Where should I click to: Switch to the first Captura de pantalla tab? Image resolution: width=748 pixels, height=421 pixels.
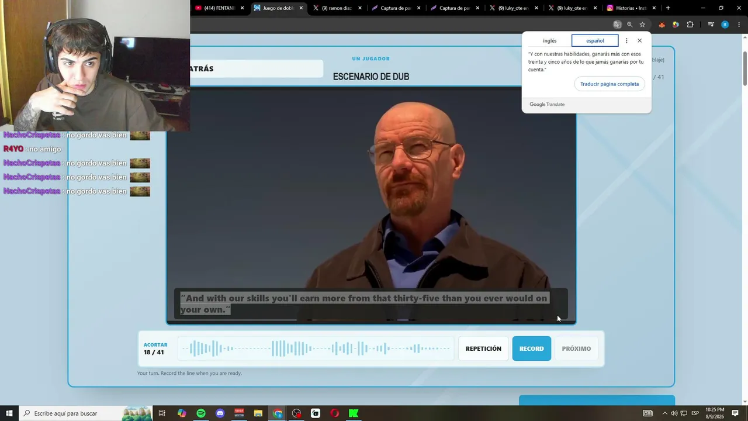pos(396,8)
